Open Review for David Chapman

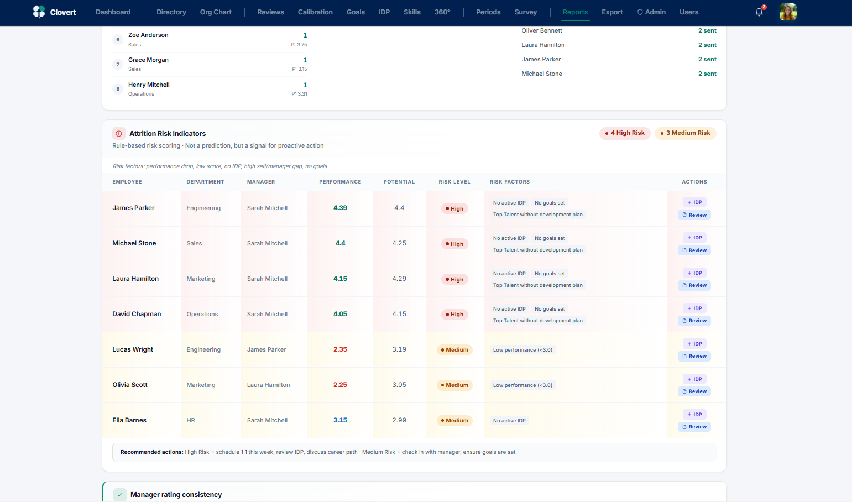pyautogui.click(x=694, y=321)
